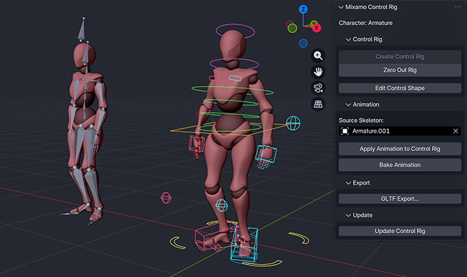Click the zoom view magnifier icon
This screenshot has width=467, height=277.
pos(318,56)
